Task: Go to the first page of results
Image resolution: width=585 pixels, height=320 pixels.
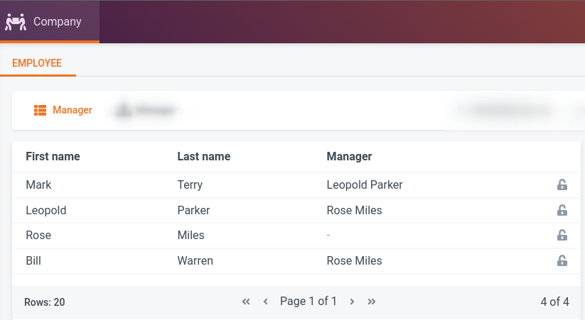Action: point(246,302)
